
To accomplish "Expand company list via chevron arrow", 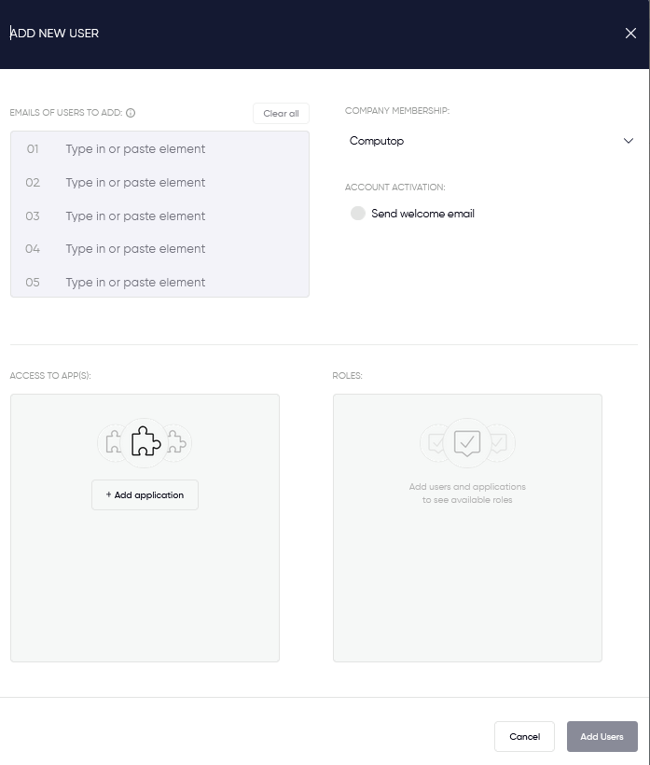I will pyautogui.click(x=628, y=141).
